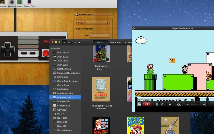Screen dimensions: 214x134
Task: Select the Castlevania box art
Action: (x=101, y=54)
